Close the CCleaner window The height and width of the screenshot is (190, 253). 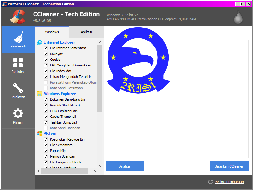click(x=249, y=4)
